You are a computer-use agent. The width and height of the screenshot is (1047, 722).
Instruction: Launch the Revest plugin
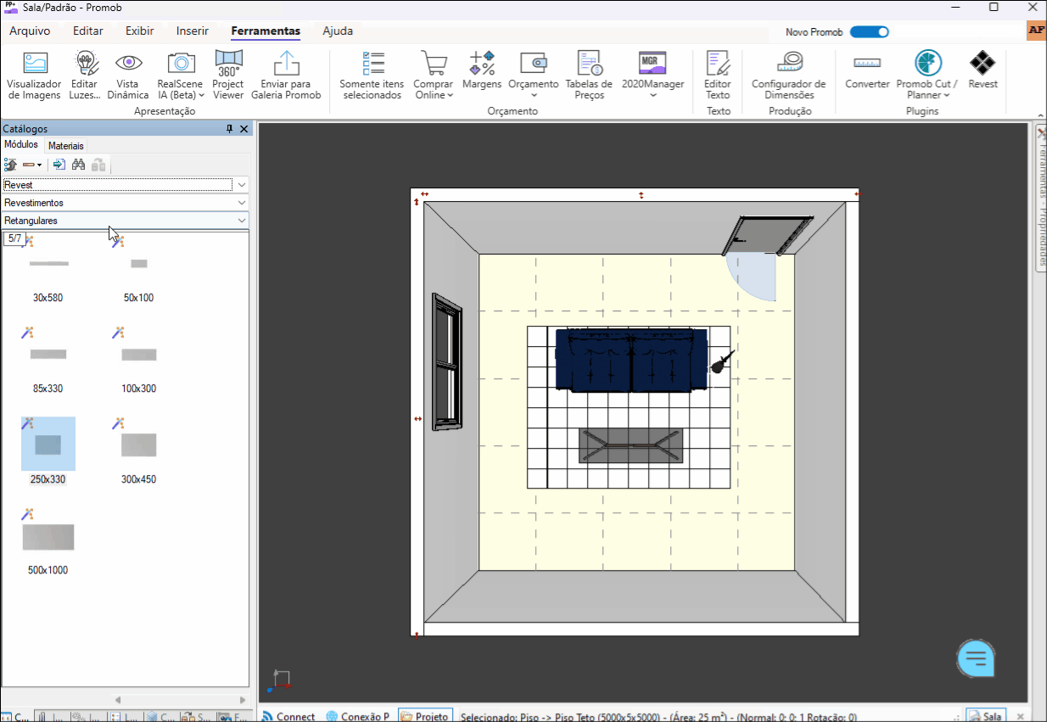coord(983,64)
